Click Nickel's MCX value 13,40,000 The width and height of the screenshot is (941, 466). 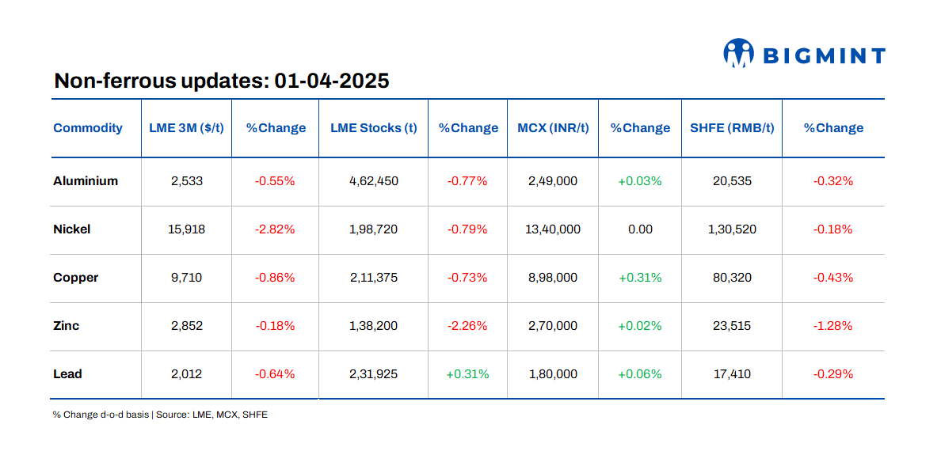click(552, 229)
